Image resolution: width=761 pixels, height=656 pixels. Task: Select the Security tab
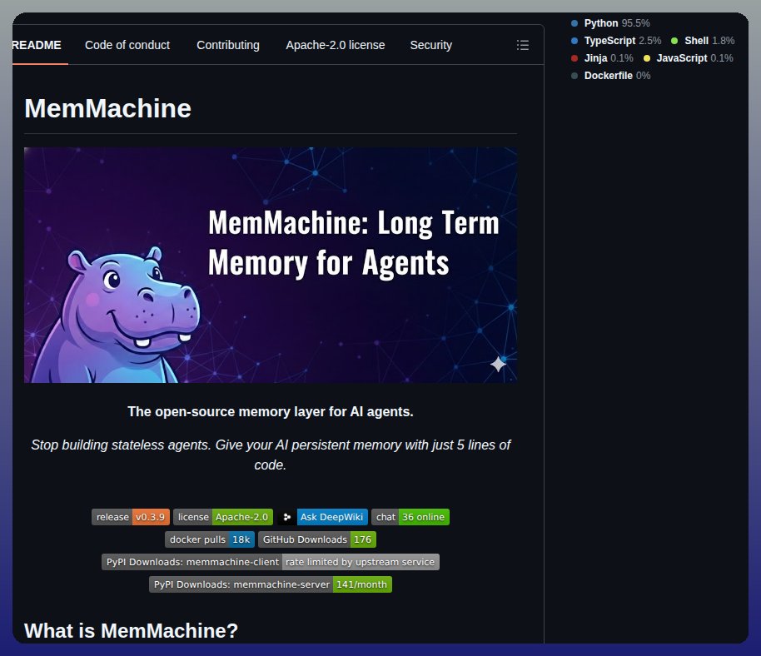click(431, 45)
